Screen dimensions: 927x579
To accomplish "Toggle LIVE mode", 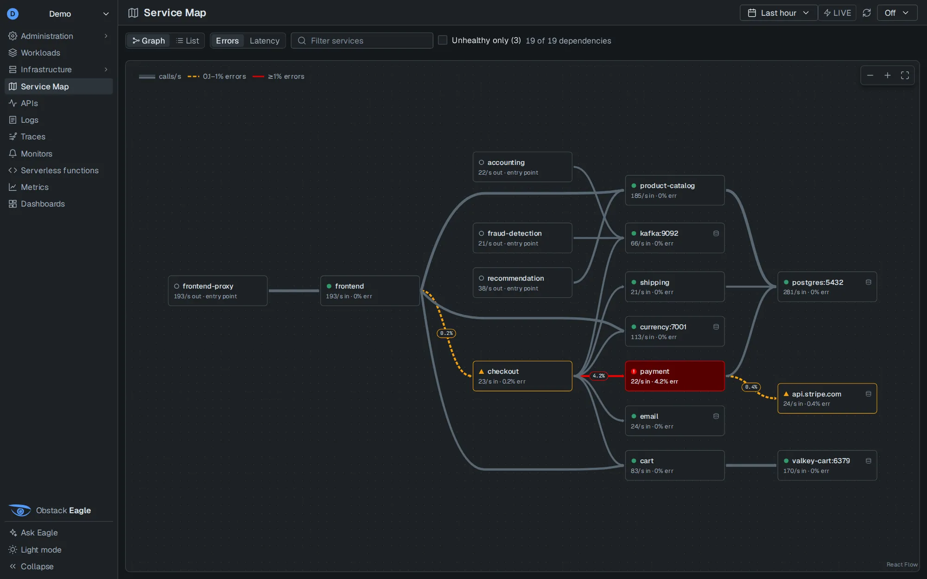I will click(x=837, y=13).
